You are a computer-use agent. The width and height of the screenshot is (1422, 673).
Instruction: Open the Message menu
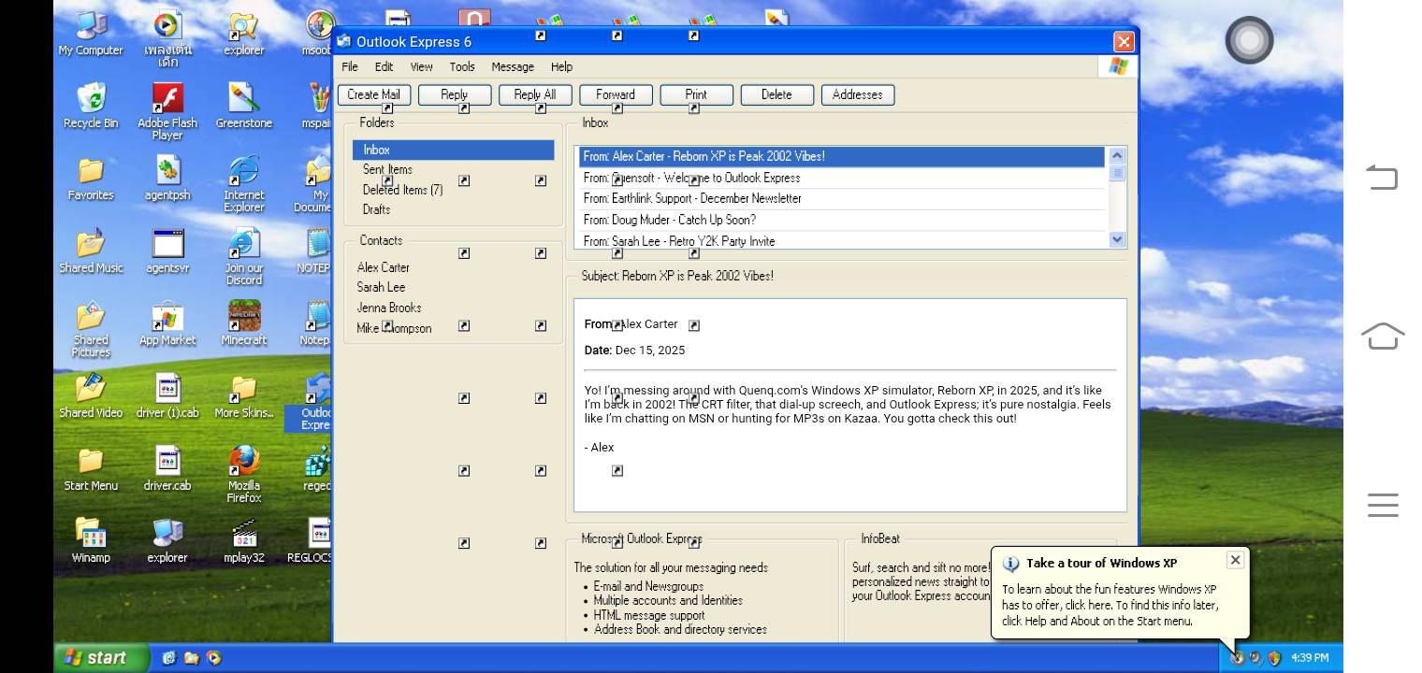[x=513, y=67]
